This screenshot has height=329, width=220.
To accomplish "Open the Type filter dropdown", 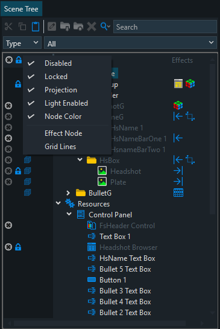I will (22, 43).
